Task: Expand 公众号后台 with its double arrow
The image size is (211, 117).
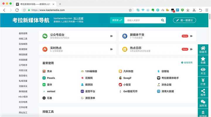Action: tap(111, 36)
